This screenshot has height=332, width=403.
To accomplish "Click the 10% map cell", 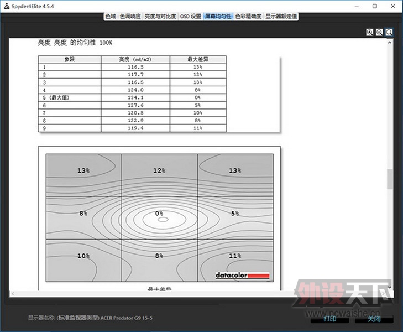I will pyautogui.click(x=84, y=261).
